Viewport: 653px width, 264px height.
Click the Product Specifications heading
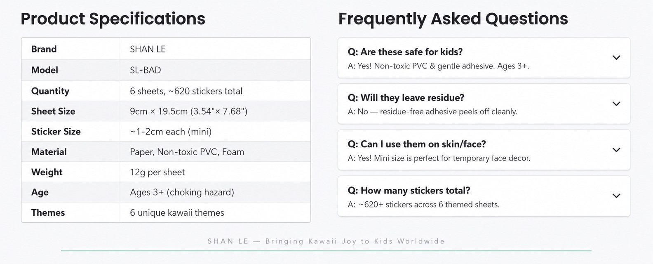tap(113, 19)
